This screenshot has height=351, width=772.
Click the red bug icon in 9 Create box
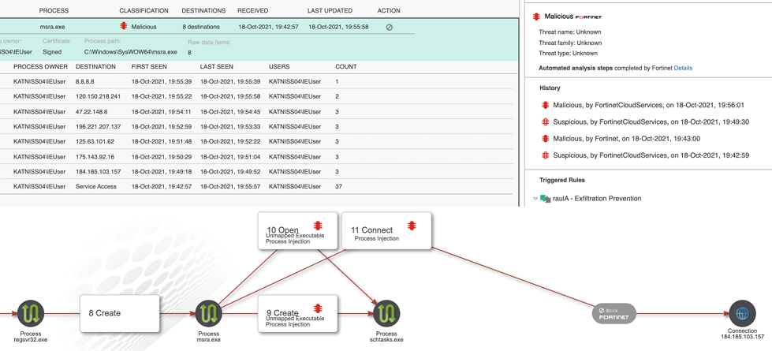coord(318,308)
